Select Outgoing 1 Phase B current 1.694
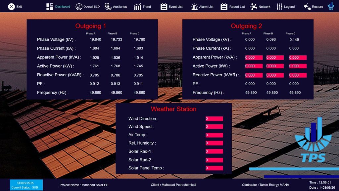The width and height of the screenshot is (339, 191). click(115, 48)
